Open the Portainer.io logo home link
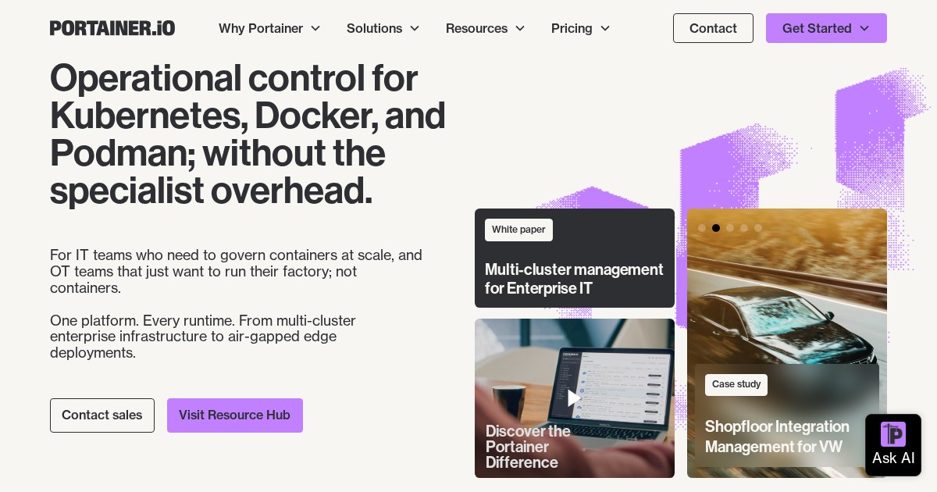 click(x=112, y=28)
